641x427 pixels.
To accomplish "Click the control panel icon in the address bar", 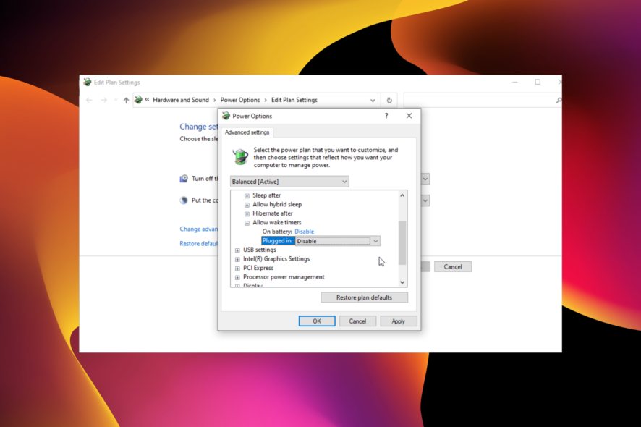I will coord(138,100).
